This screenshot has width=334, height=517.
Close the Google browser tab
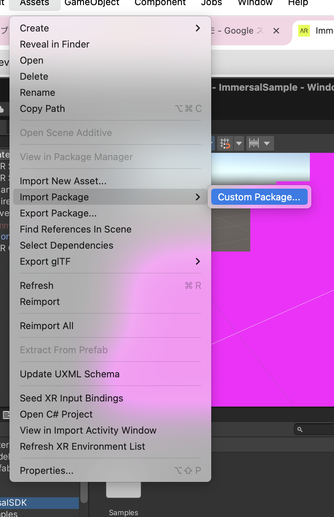pyautogui.click(x=276, y=31)
